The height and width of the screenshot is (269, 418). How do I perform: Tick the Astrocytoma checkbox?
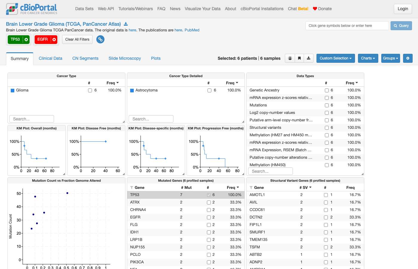pyautogui.click(x=209, y=90)
